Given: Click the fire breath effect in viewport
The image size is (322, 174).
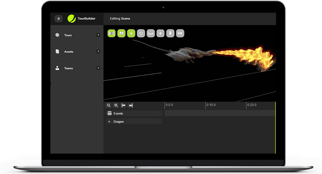Looking at the screenshot, I should point(245,58).
